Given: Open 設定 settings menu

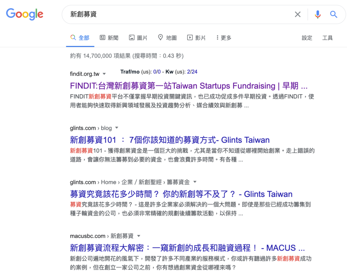Looking at the screenshot, I should pos(307,38).
